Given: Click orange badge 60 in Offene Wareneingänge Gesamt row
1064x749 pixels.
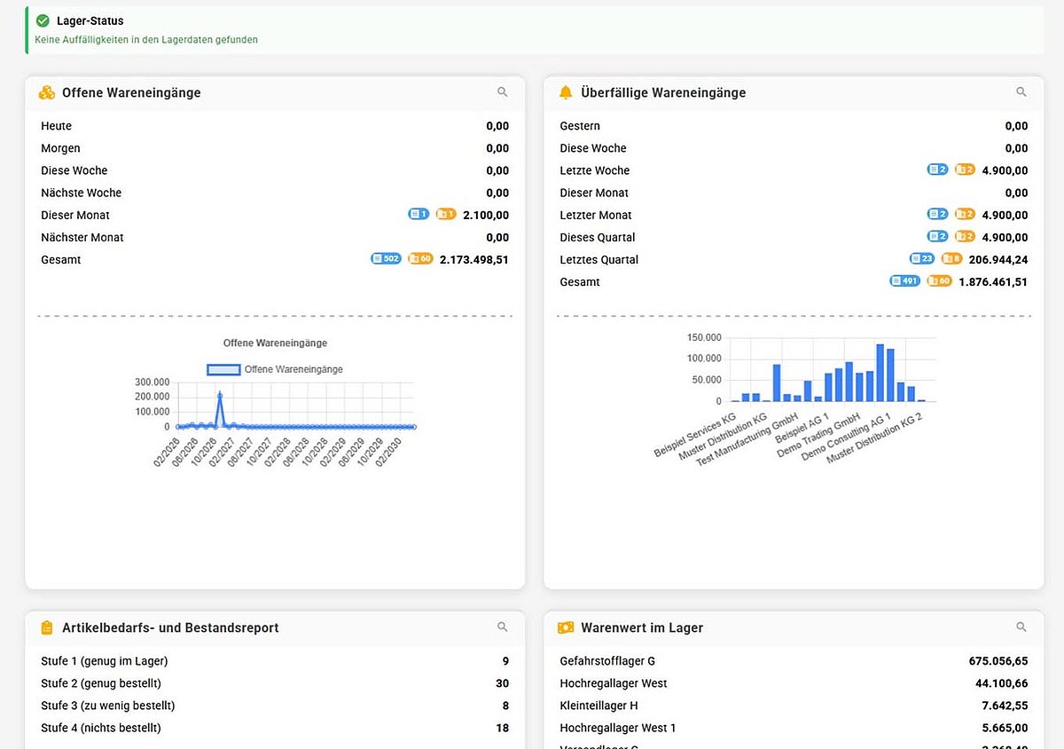Looking at the screenshot, I should tap(420, 259).
